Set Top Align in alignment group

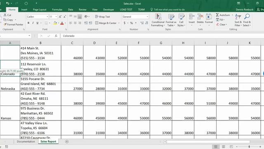71,17
